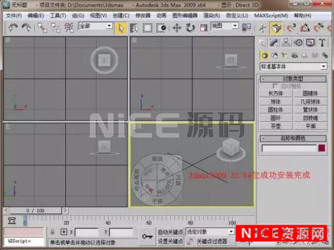
Task: Toggle 自动关键点 auto key mode
Action: pos(170,232)
